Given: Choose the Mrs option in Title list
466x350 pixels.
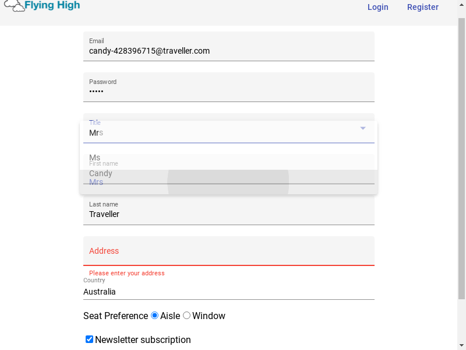Looking at the screenshot, I should coord(228,182).
